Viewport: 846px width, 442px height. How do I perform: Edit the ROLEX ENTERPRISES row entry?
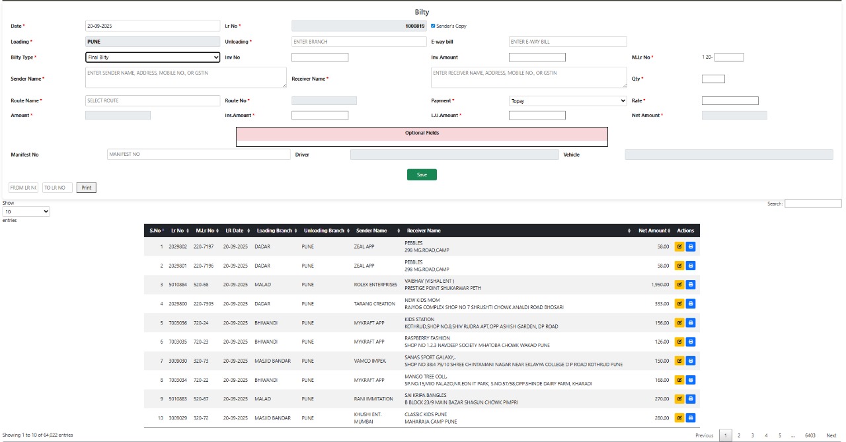pyautogui.click(x=679, y=285)
